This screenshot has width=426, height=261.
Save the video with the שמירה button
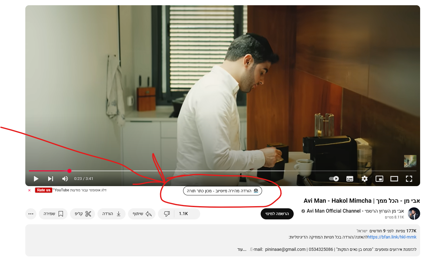[53, 214]
